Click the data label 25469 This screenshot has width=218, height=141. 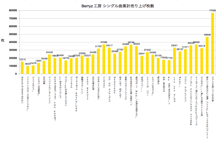click(115, 51)
